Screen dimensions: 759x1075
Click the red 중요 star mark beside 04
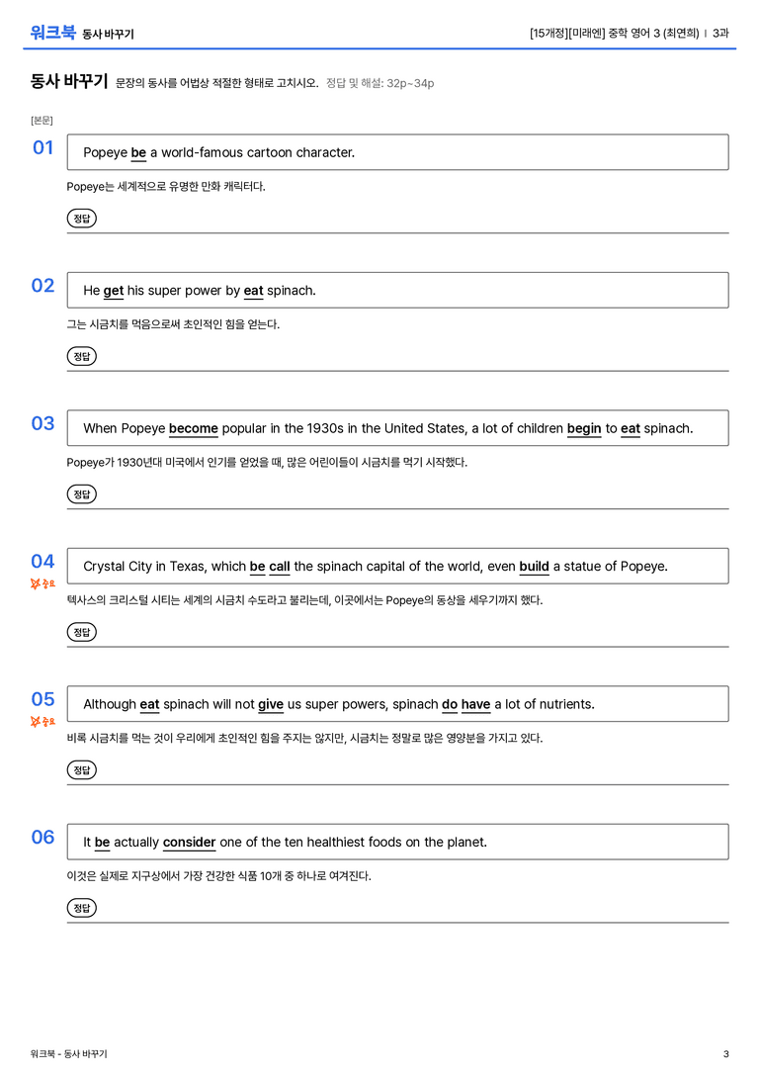[x=42, y=583]
